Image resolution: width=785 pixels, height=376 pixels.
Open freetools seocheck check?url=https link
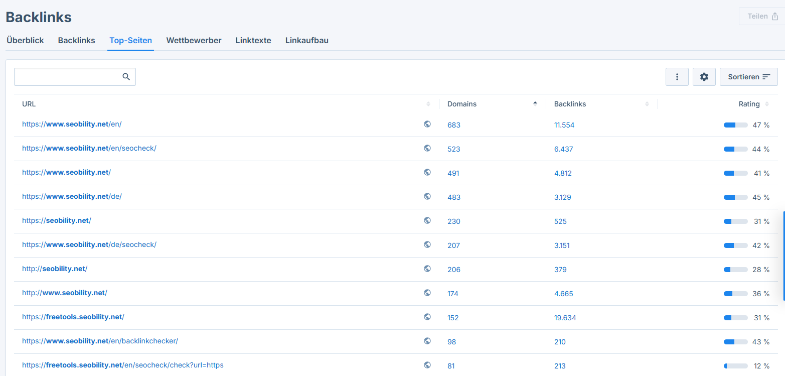pyautogui.click(x=123, y=365)
